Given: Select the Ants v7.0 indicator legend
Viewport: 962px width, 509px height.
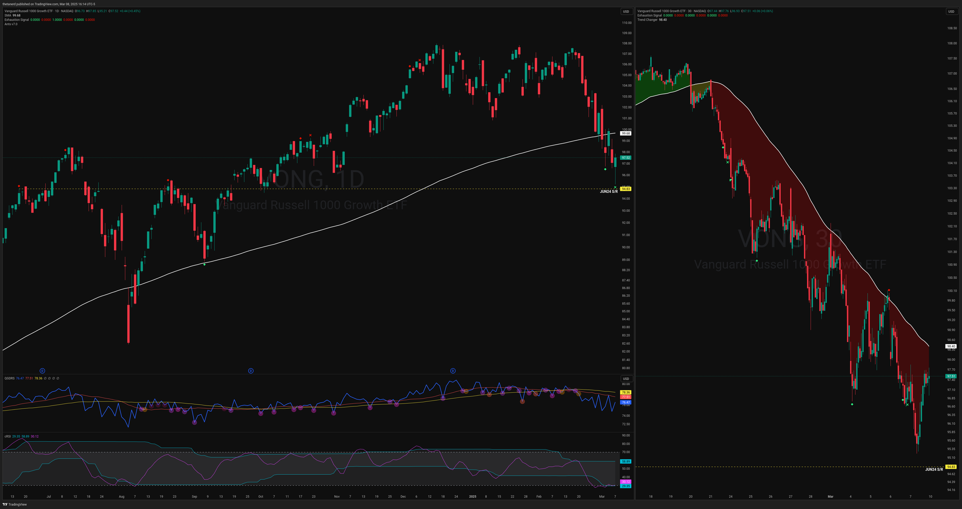Looking at the screenshot, I should pyautogui.click(x=11, y=24).
